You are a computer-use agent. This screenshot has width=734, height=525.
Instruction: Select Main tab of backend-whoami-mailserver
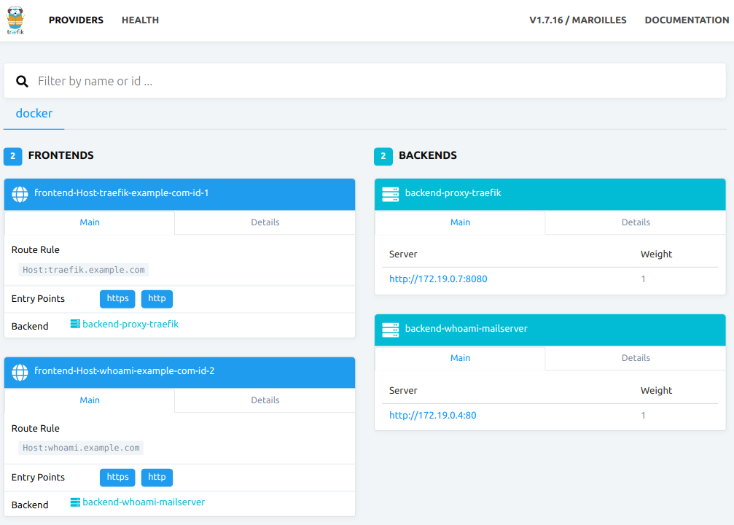point(460,358)
